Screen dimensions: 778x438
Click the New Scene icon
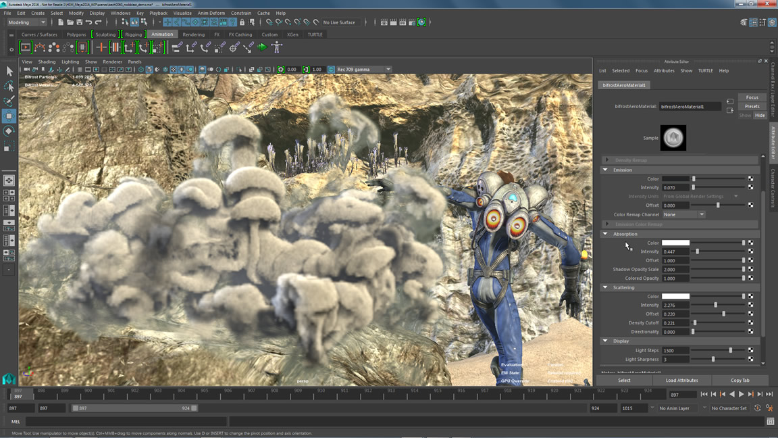[x=61, y=22]
